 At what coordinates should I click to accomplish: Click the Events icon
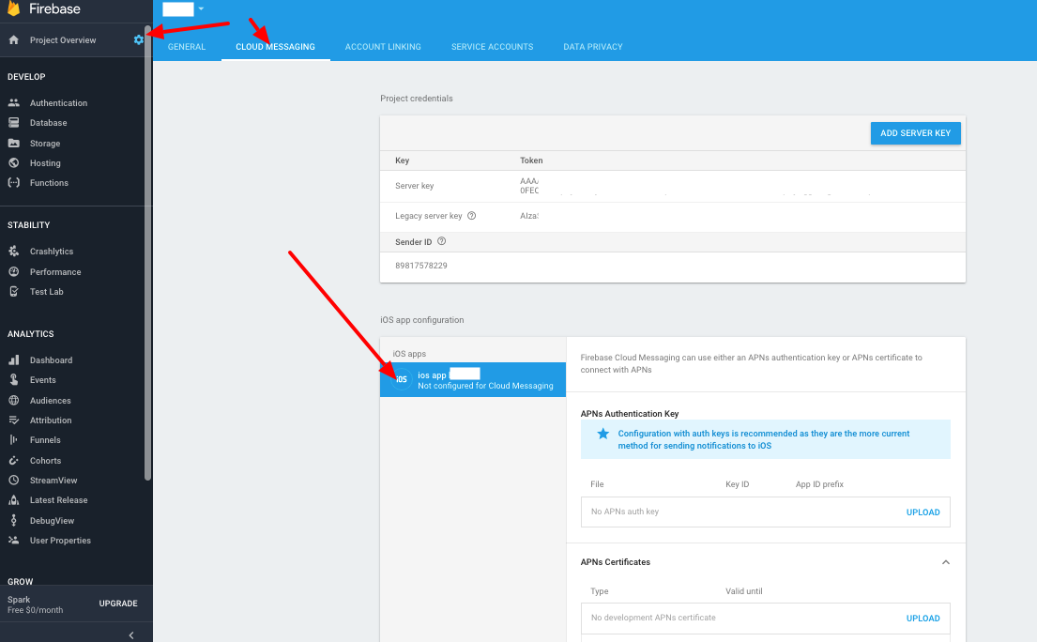pos(13,379)
